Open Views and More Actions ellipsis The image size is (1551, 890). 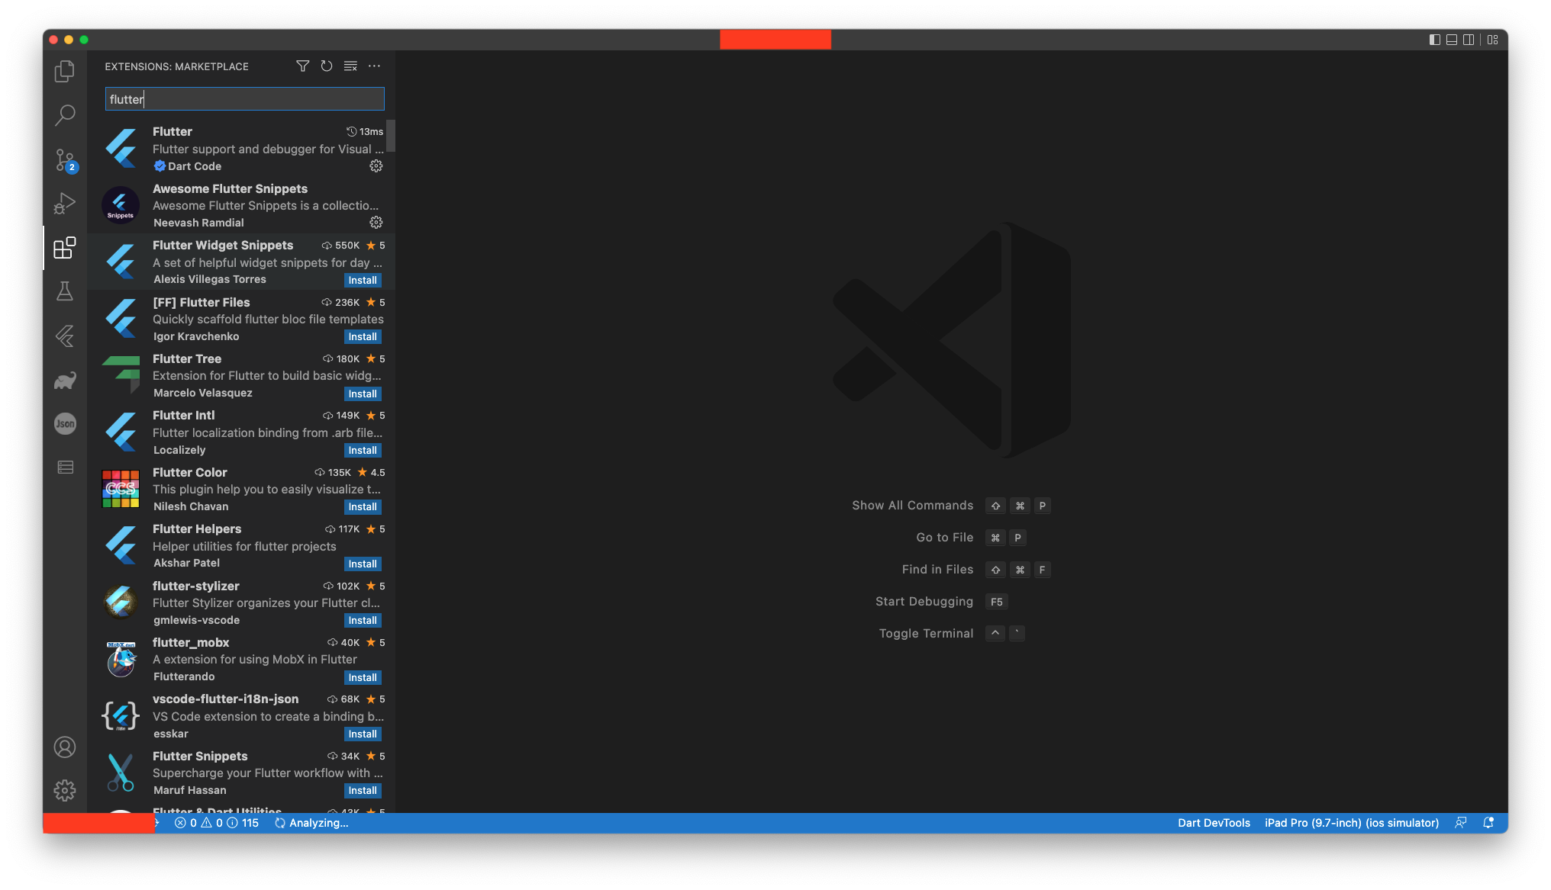point(374,66)
